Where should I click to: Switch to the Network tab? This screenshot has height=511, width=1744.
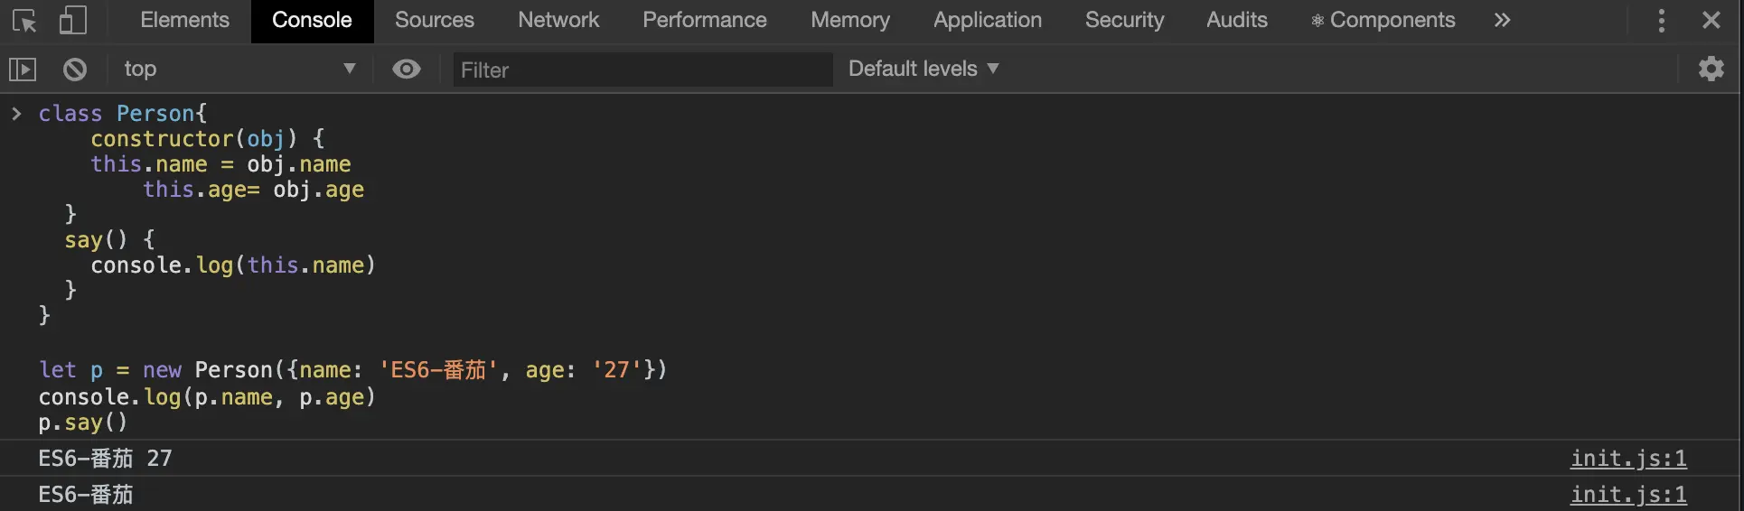(558, 20)
